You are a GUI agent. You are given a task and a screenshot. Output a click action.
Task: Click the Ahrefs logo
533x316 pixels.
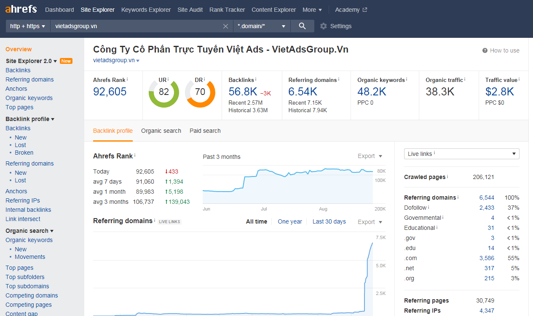tap(21, 9)
